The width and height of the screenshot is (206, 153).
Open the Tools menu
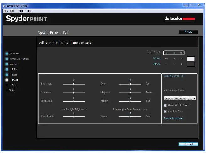click(x=20, y=11)
